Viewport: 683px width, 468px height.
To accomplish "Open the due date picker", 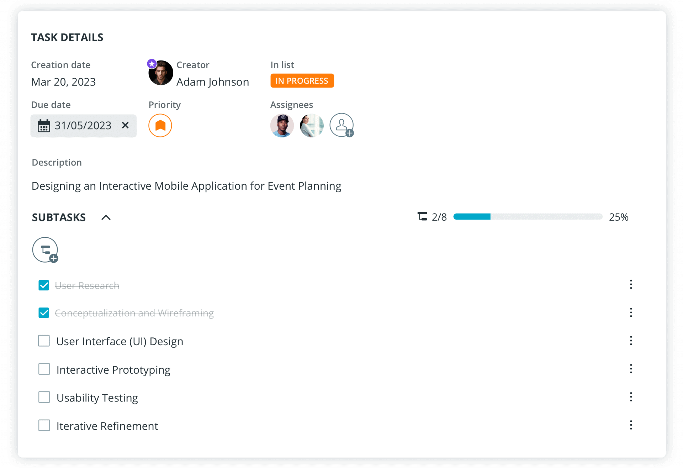I will point(83,126).
